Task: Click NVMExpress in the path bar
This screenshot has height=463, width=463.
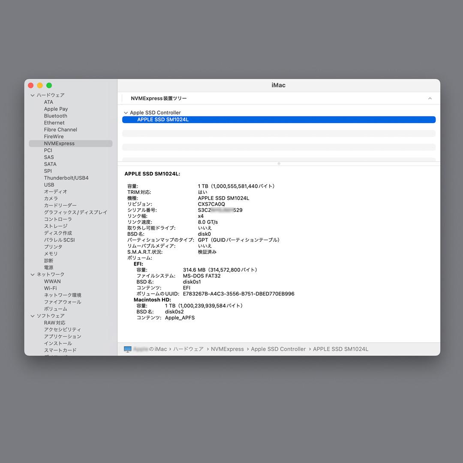Action: pos(227,349)
